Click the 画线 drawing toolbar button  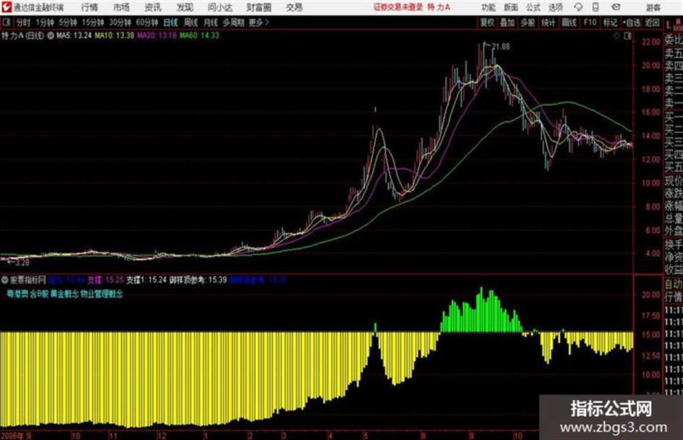pos(569,22)
